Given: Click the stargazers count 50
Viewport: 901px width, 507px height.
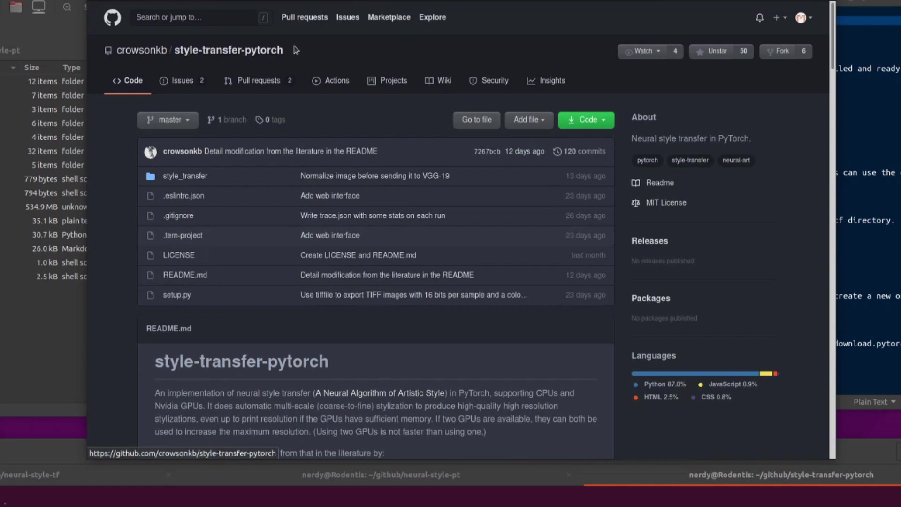Looking at the screenshot, I should pyautogui.click(x=743, y=51).
